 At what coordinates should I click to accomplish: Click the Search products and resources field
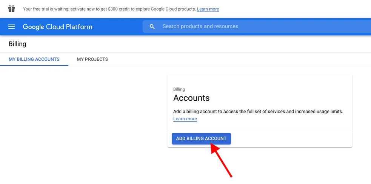tap(257, 26)
